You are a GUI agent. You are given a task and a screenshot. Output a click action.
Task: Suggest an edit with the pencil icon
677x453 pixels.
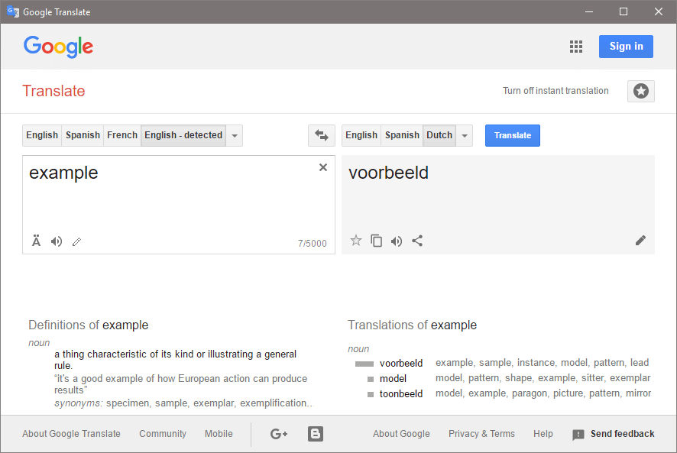click(641, 241)
